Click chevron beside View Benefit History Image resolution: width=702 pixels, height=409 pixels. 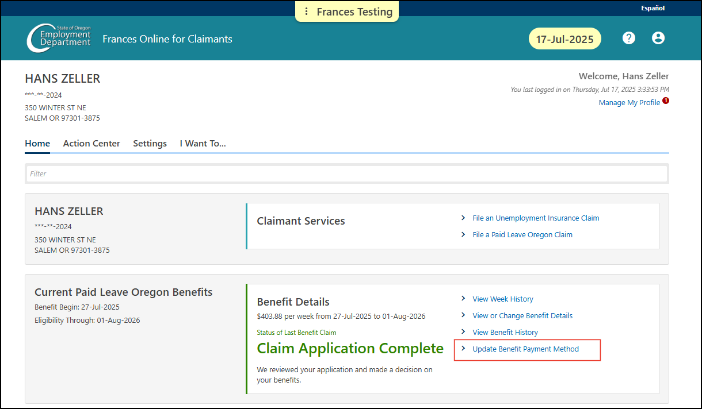pos(463,332)
